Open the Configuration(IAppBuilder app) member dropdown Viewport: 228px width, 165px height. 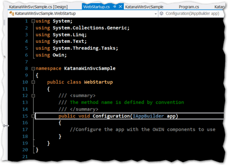tap(192, 14)
